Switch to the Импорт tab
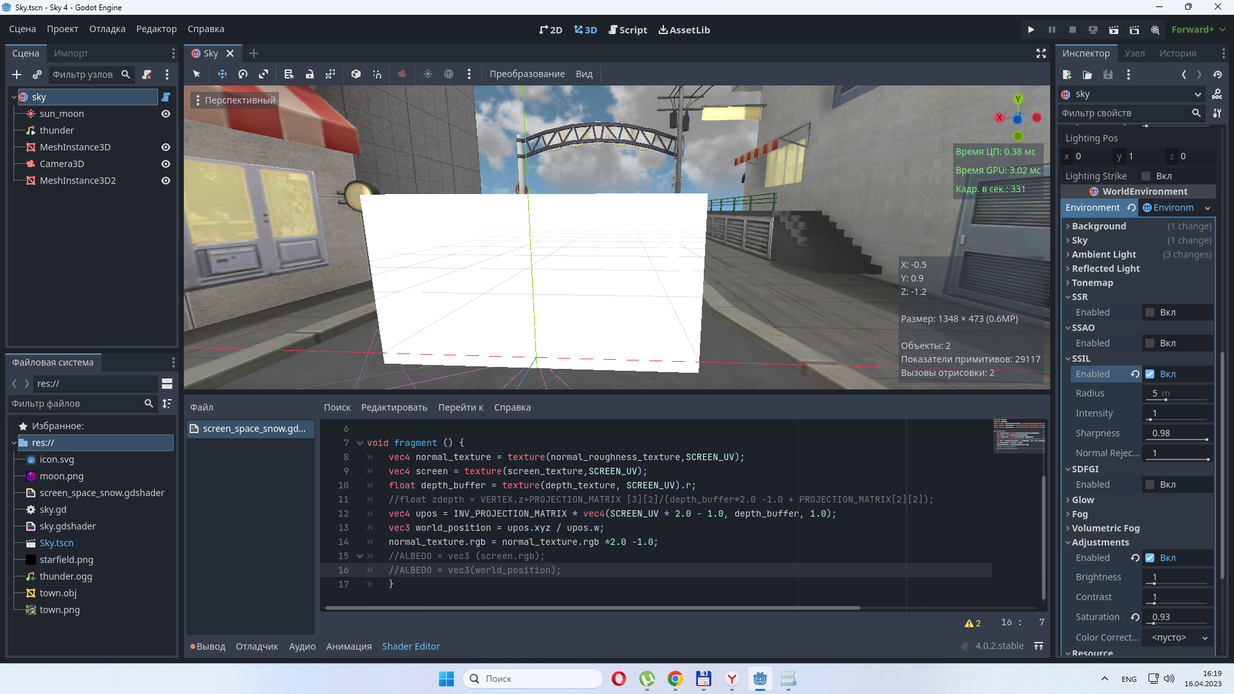The width and height of the screenshot is (1234, 694). 71,53
